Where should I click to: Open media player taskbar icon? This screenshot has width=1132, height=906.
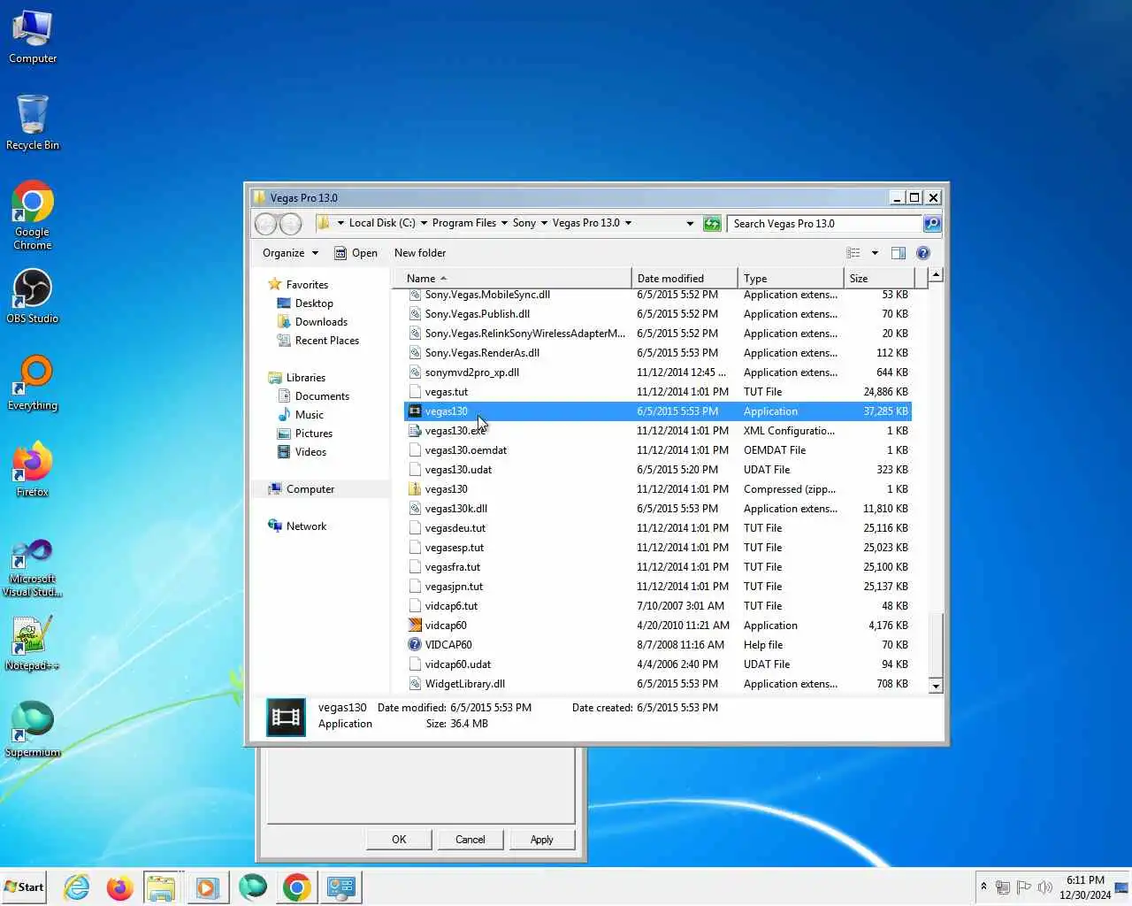click(207, 887)
